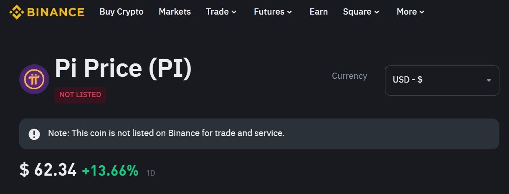
Task: Click the exclamation warning icon in the note
Action: point(34,134)
